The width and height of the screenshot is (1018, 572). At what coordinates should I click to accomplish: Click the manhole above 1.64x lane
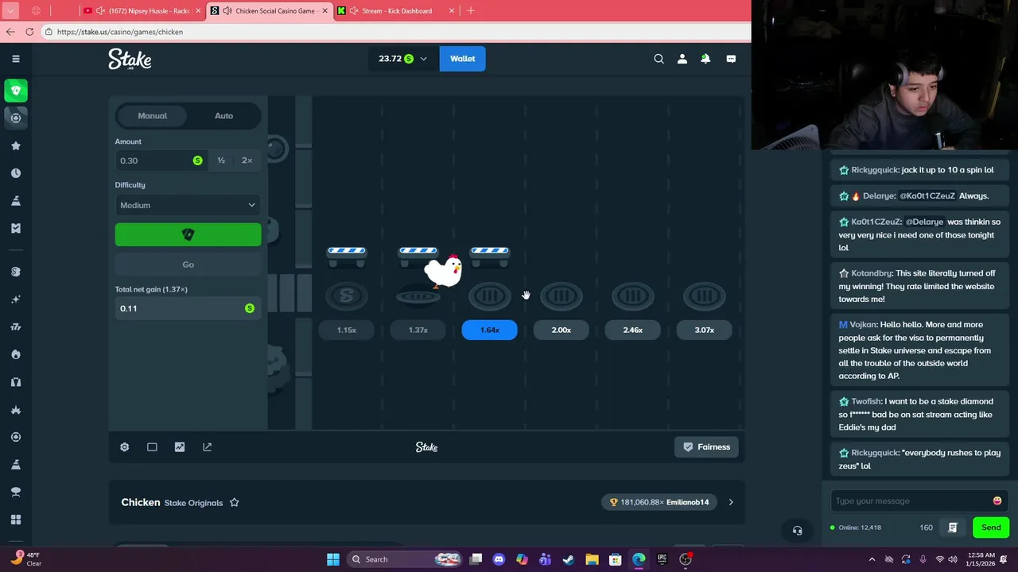coord(489,296)
